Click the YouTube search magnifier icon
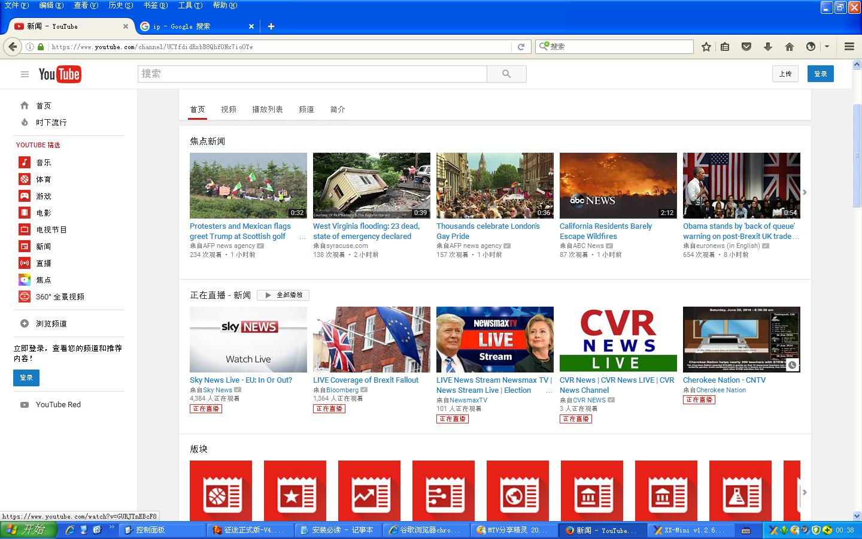Screen dimensions: 862x539 [506, 74]
